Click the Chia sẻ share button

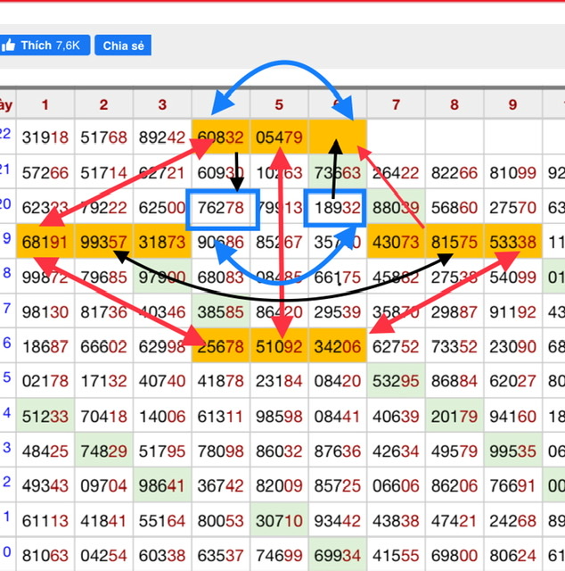click(123, 45)
